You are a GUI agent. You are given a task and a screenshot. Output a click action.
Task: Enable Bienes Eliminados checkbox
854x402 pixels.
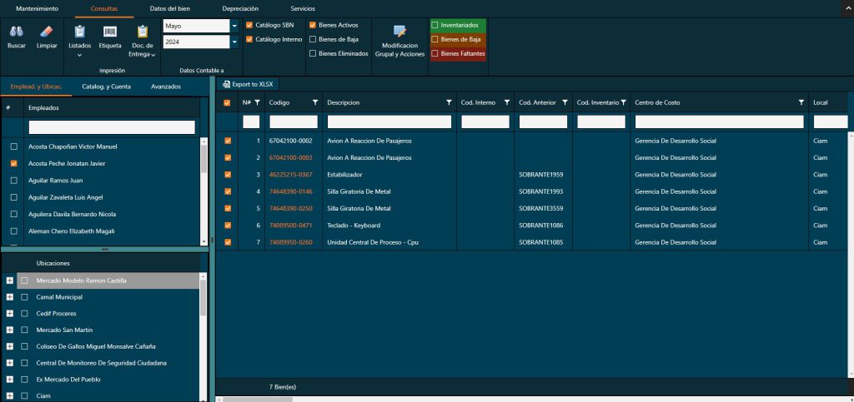(313, 53)
